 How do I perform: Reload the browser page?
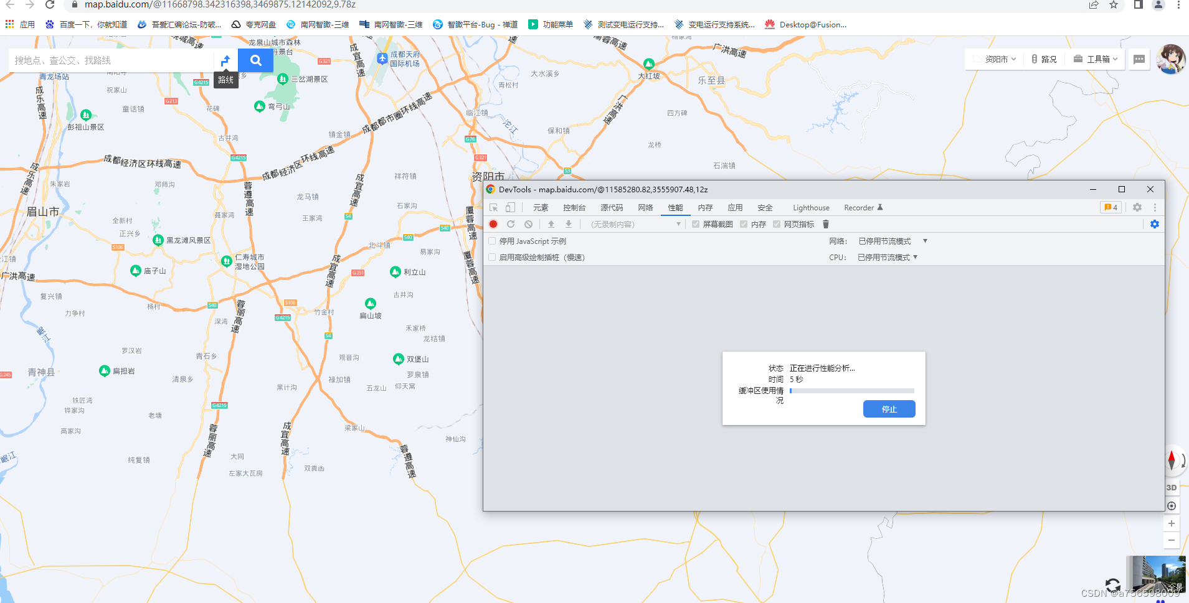(x=50, y=5)
